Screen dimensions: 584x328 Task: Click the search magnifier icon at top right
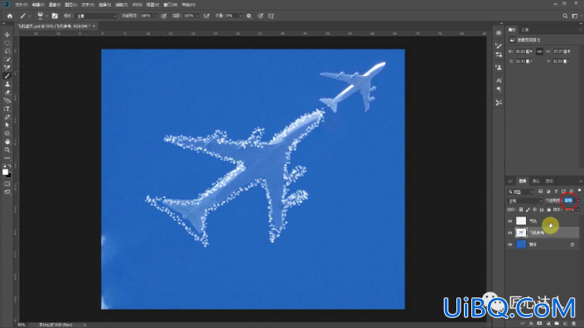pyautogui.click(x=565, y=16)
